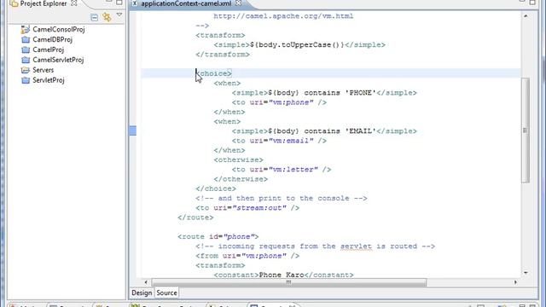Screen dimensions: 546x307
Task: Click the <route id="phone"> line
Action: click(x=218, y=237)
